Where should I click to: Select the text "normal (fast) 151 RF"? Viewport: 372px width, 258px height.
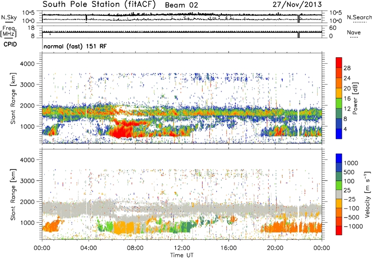pyautogui.click(x=75, y=46)
